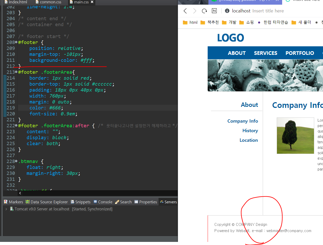Viewport: 323px width, 245px height.
Task: Collapse the .btmnav rule at line 228
Action: 16,161
